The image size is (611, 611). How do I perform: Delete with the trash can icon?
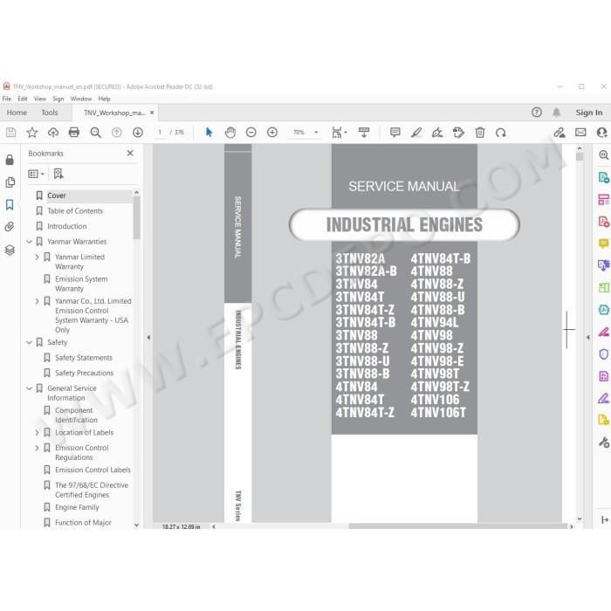[480, 133]
